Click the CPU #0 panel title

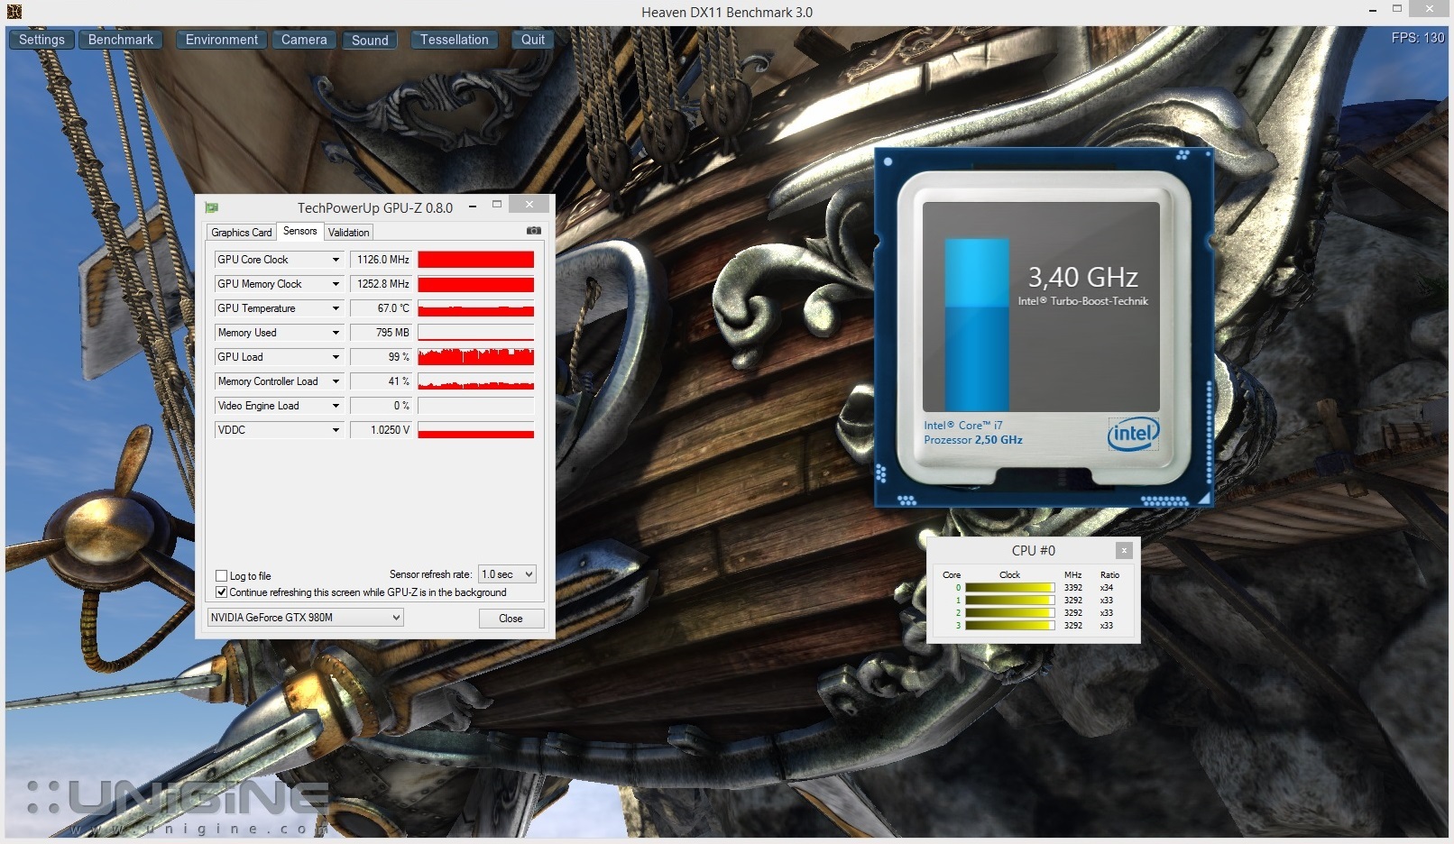(x=1034, y=550)
